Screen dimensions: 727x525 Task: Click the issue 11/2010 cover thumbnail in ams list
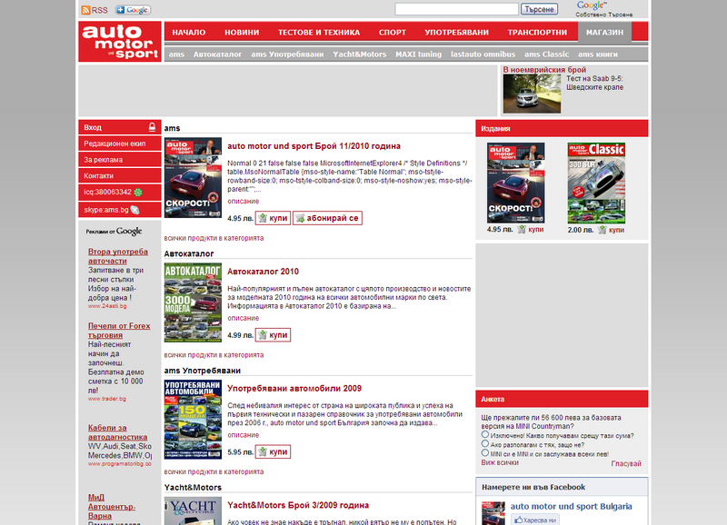click(193, 177)
